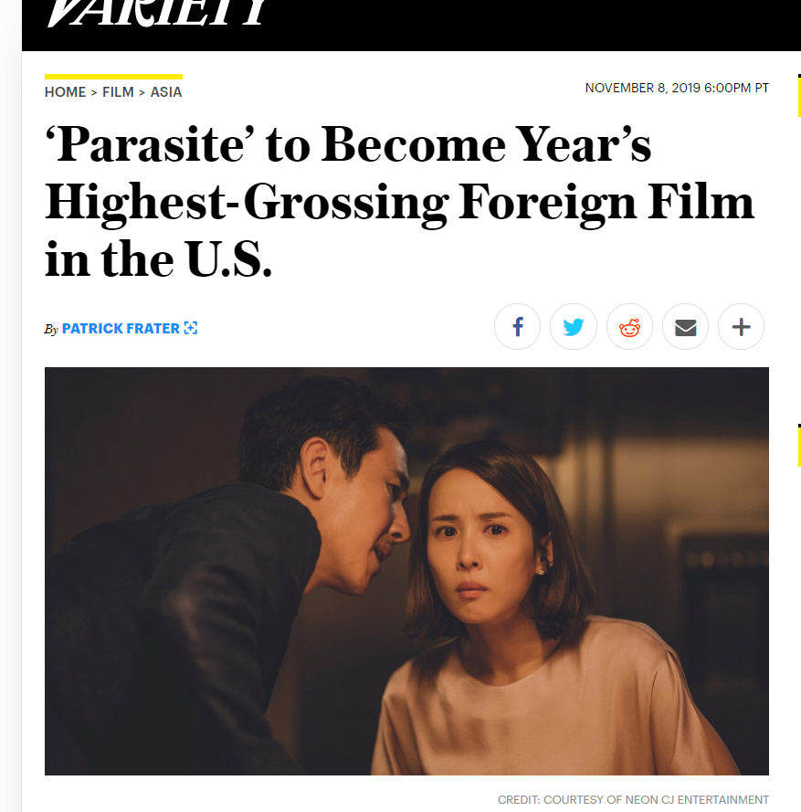Email this article using the envelope icon
This screenshot has width=801, height=812.
685,327
